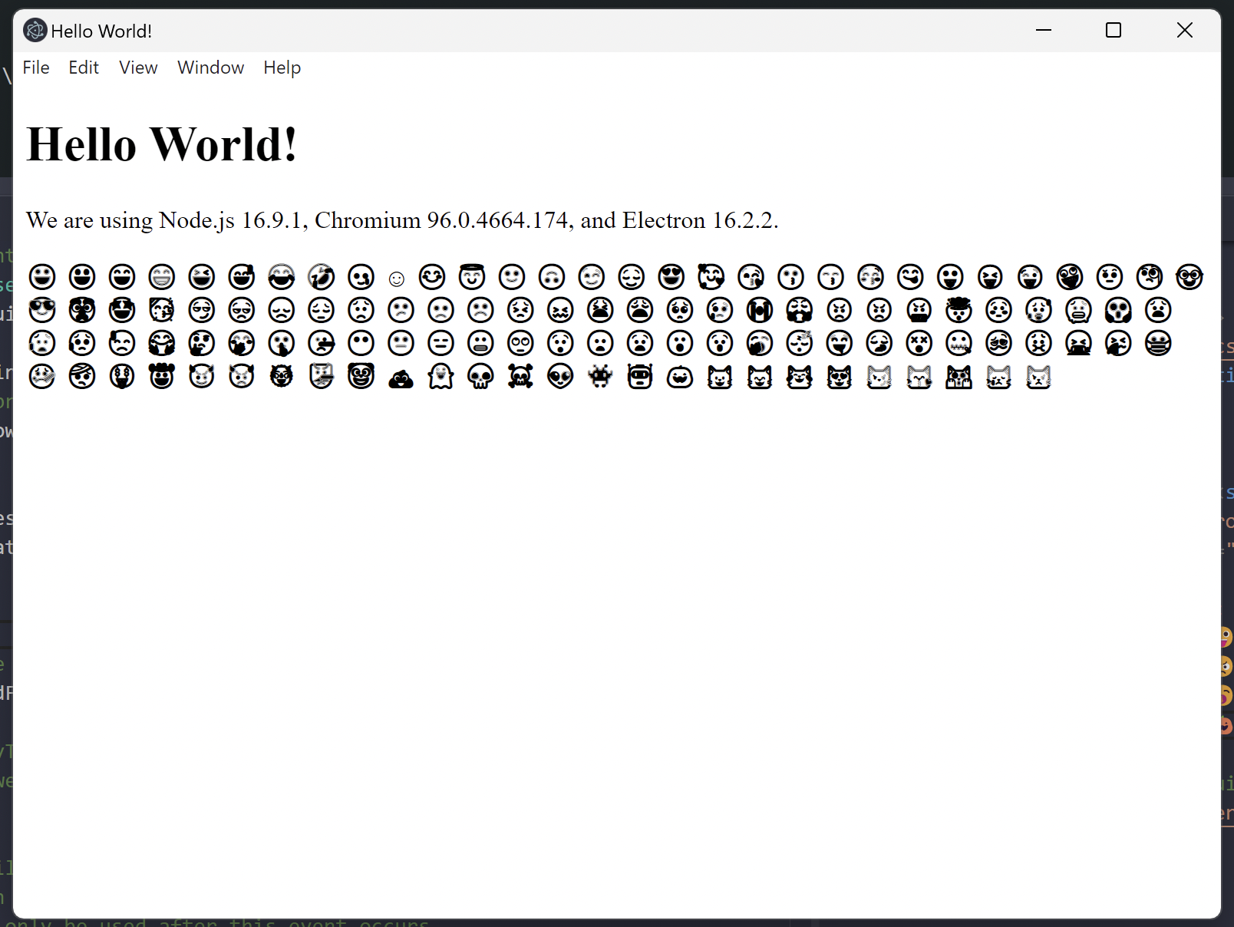Click the Node.js version sentence
Screen dimensions: 1234x927
(402, 220)
